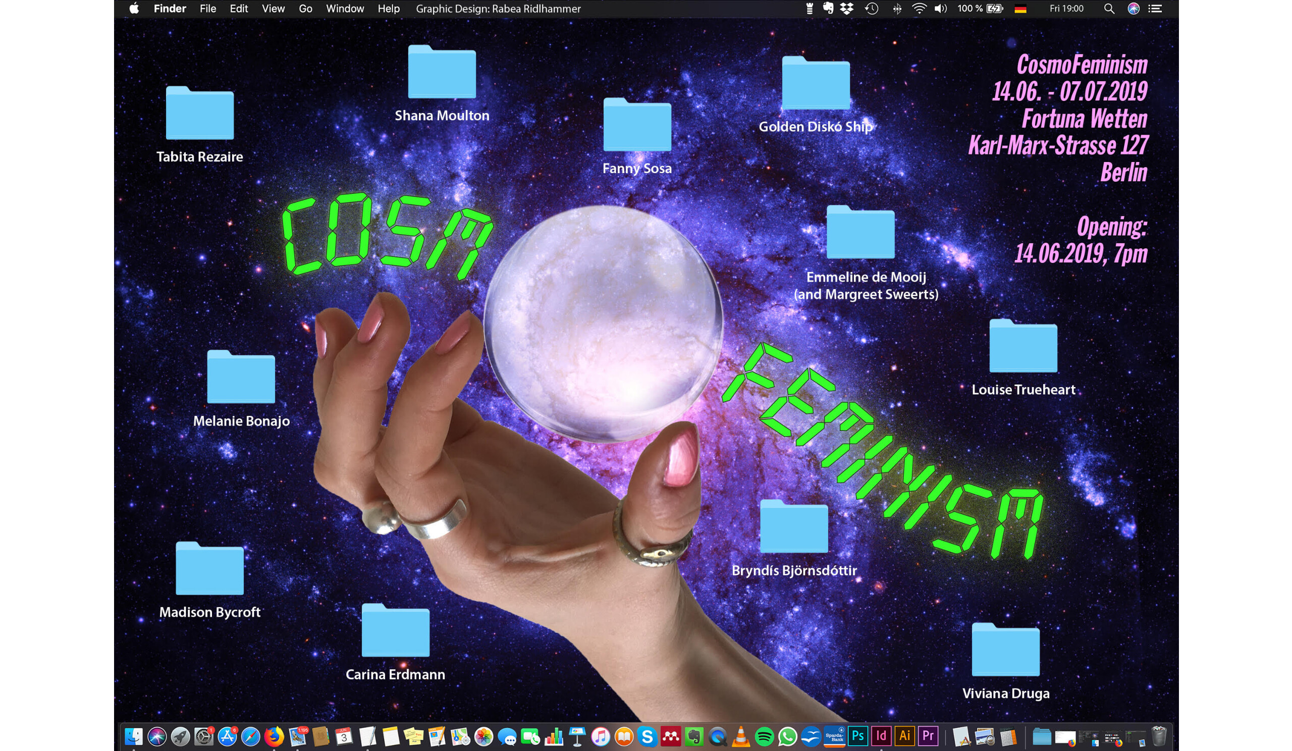The height and width of the screenshot is (751, 1292).
Task: Open Spotify in the dock
Action: (764, 737)
